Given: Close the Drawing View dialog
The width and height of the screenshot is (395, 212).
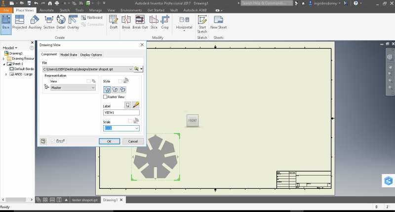Looking at the screenshot, I should pos(142,45).
